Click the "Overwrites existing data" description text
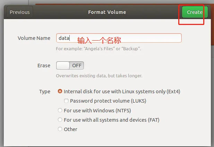 (x=99, y=76)
